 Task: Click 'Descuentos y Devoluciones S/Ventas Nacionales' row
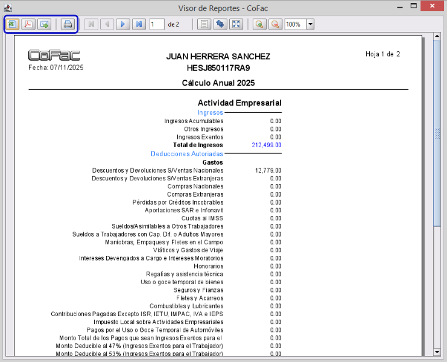pyautogui.click(x=157, y=171)
